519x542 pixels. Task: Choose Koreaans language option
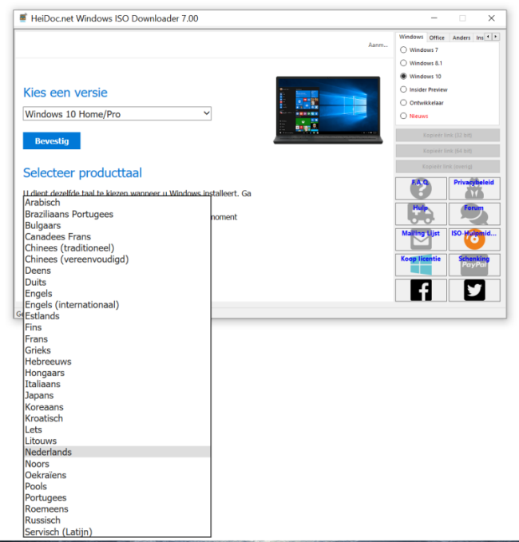pos(117,407)
